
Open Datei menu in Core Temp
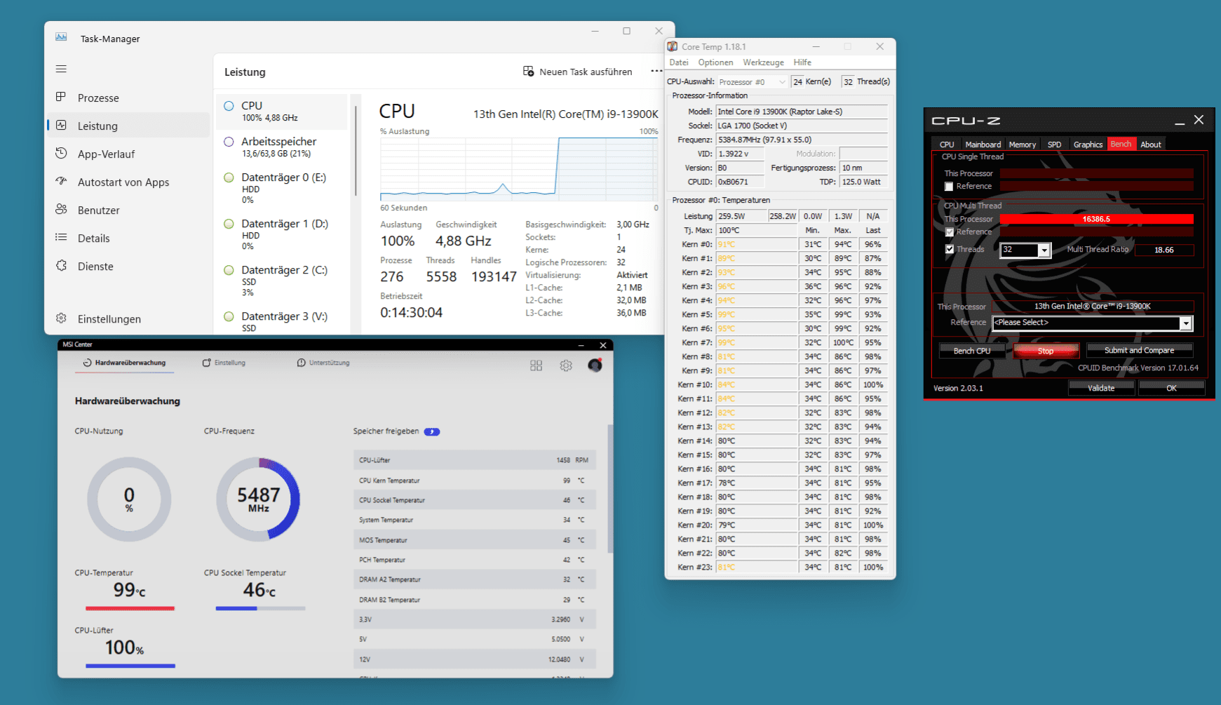[679, 62]
